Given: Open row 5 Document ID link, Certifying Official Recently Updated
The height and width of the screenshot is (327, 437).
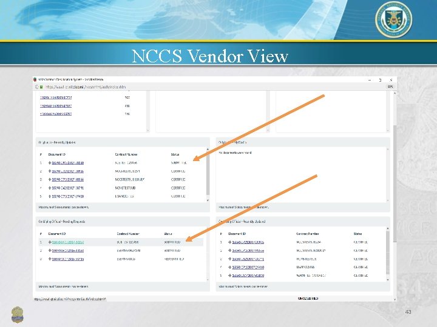Looking at the screenshot, I should [248, 276].
